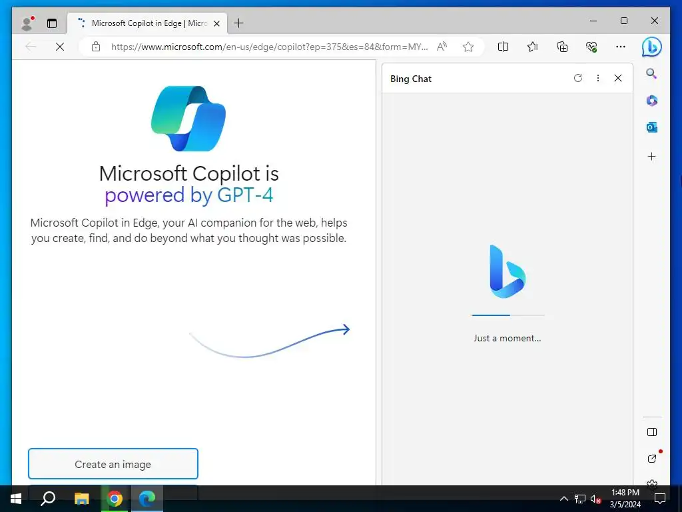Open Read aloud in address bar
The height and width of the screenshot is (512, 682).
point(442,47)
